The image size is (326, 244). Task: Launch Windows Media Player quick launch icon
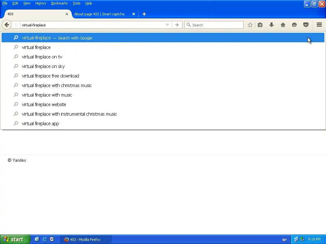point(52,239)
